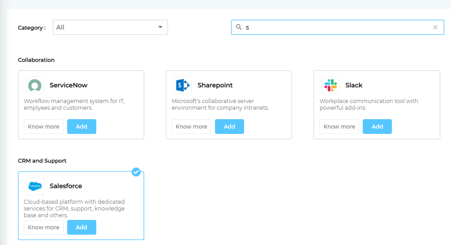Click the Sharepoint logo icon
Image resolution: width=451 pixels, height=245 pixels.
[183, 85]
